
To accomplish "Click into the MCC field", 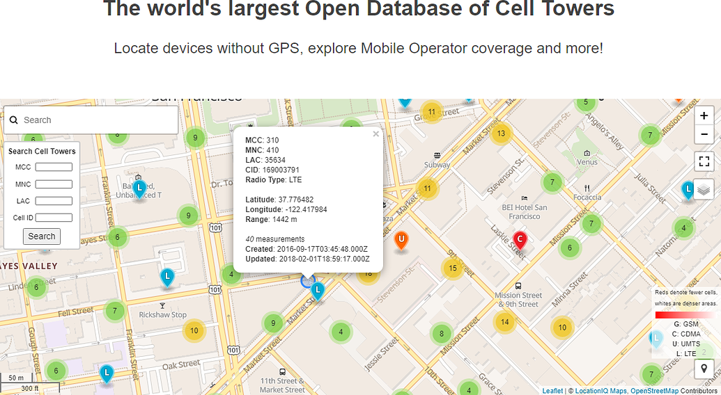I will [x=54, y=167].
